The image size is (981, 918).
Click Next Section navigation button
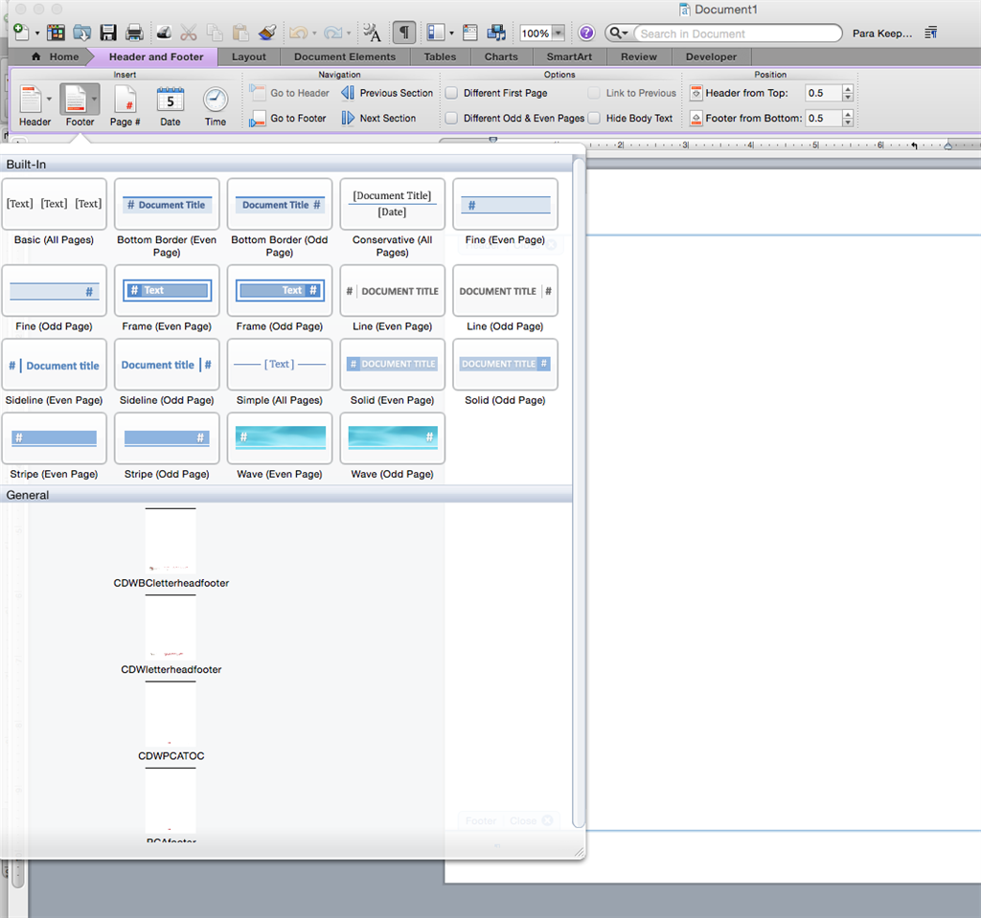tap(377, 119)
